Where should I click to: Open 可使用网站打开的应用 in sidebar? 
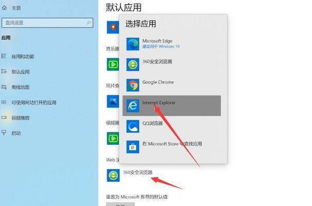[34, 102]
